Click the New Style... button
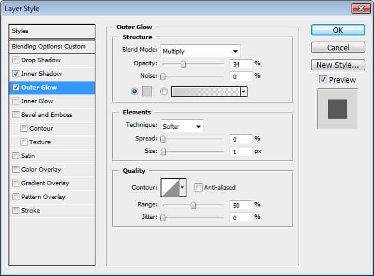This screenshot has width=374, height=276. tap(338, 65)
